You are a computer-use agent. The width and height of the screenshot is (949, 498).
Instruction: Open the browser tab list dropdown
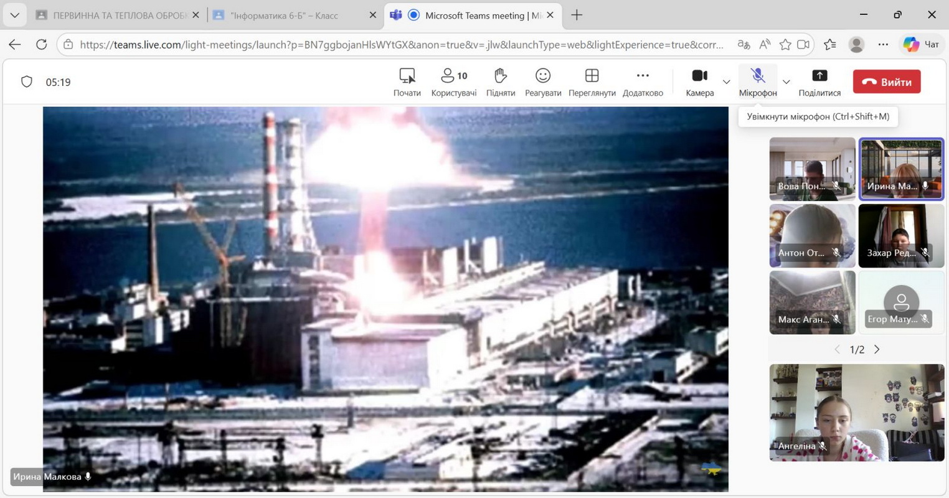pyautogui.click(x=14, y=15)
